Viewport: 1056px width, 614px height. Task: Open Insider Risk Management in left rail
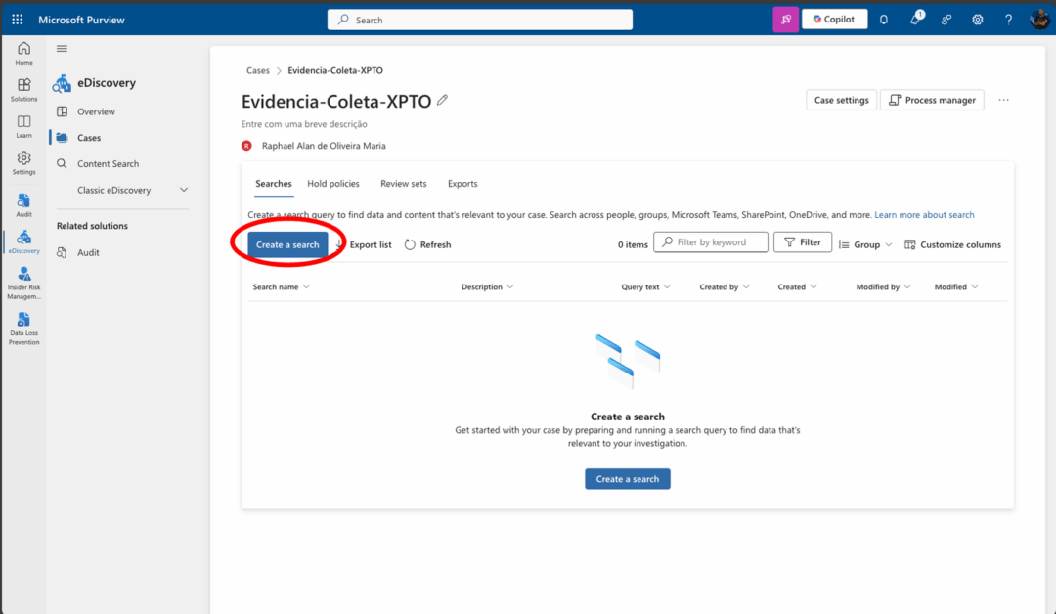point(23,283)
